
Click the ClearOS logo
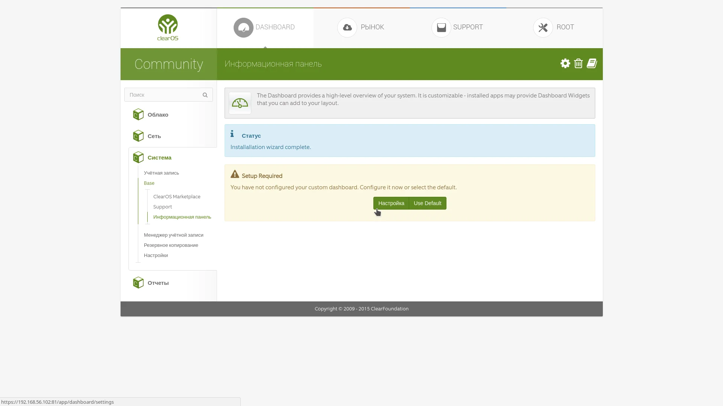(x=168, y=27)
